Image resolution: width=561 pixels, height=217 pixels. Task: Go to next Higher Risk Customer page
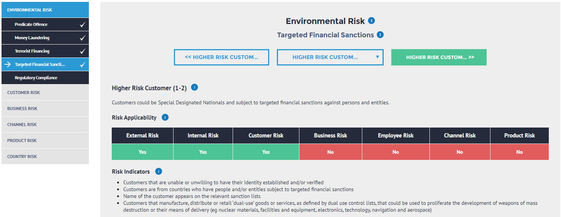click(x=439, y=57)
